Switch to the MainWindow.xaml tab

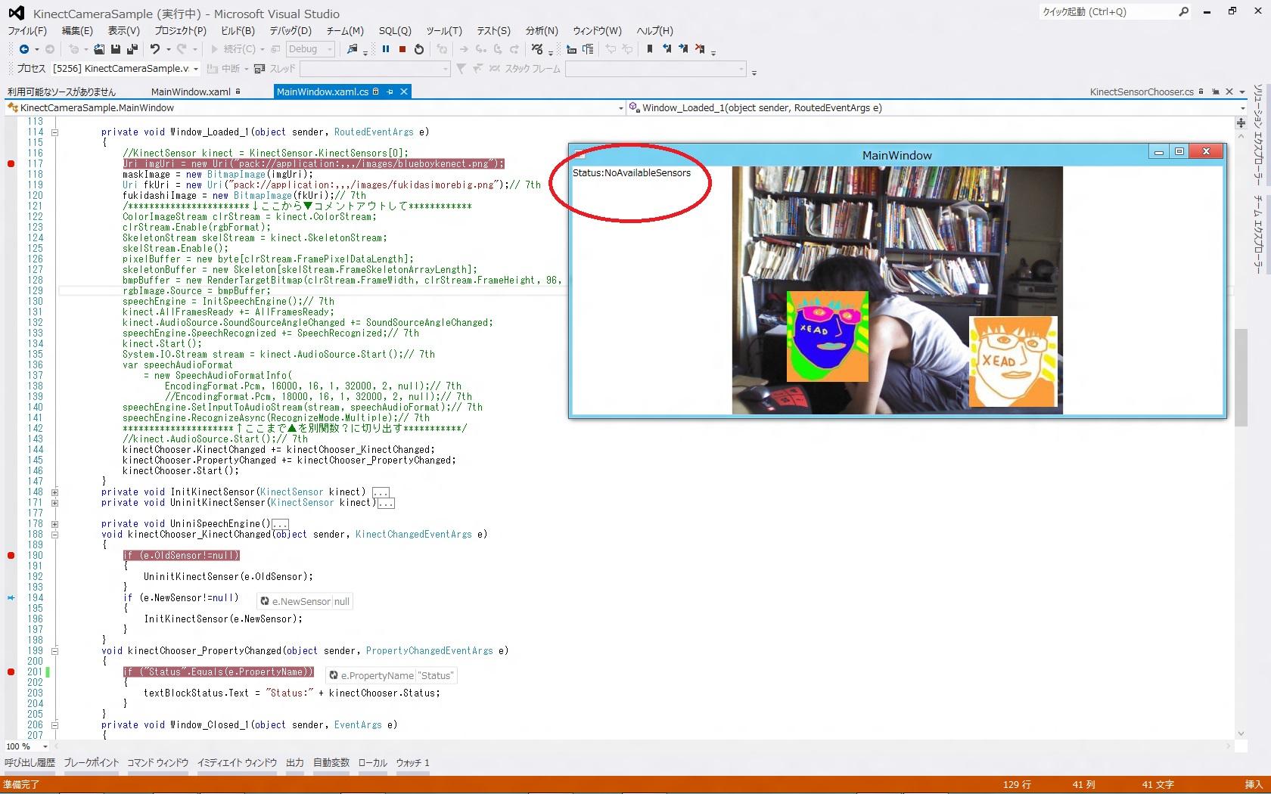coord(191,91)
